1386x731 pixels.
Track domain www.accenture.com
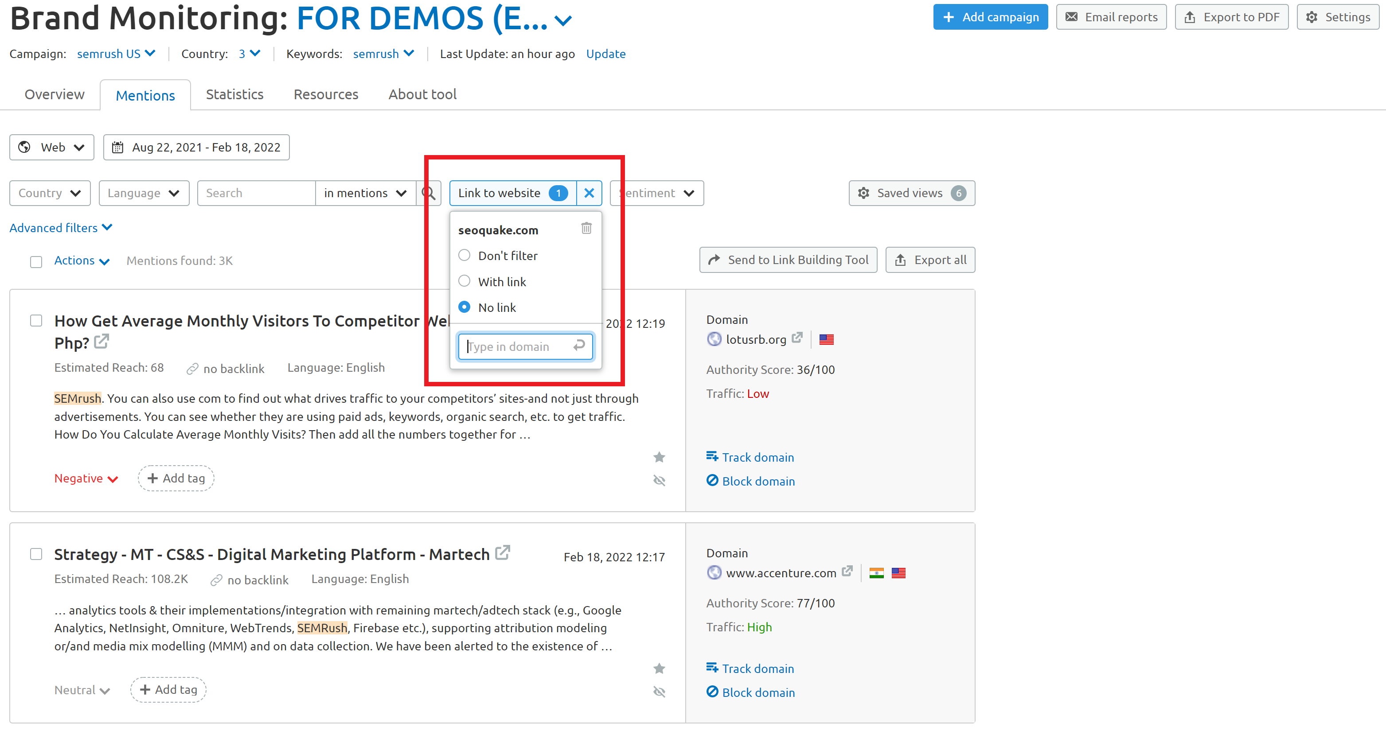(x=750, y=669)
